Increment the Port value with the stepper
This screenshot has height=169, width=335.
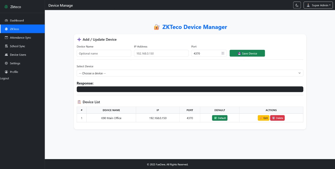tap(223, 52)
